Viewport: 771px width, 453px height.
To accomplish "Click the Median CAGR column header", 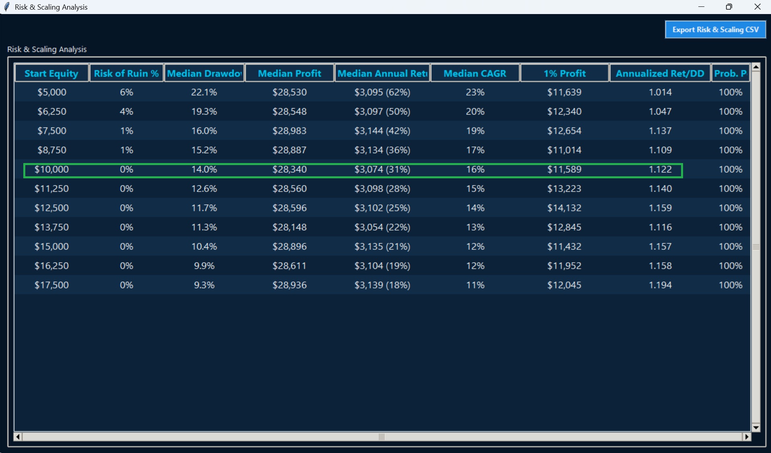I will 475,73.
